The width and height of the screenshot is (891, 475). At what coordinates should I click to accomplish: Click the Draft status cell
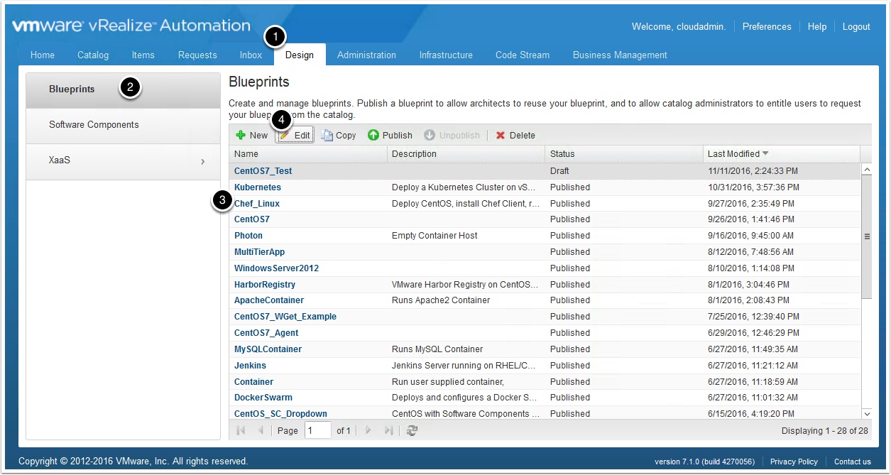click(x=559, y=171)
